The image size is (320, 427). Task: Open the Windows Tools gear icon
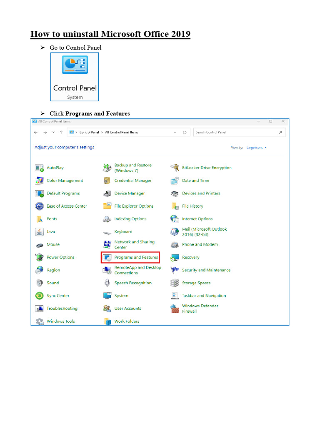pyautogui.click(x=40, y=322)
